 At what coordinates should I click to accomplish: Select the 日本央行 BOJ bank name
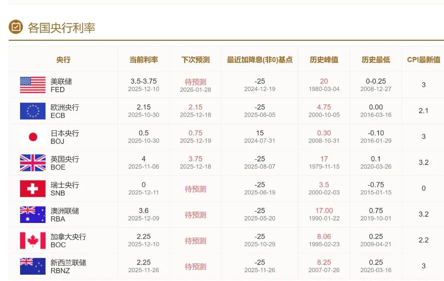[65, 137]
